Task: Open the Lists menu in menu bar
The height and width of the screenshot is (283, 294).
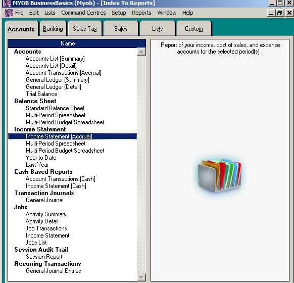Action: (50, 13)
